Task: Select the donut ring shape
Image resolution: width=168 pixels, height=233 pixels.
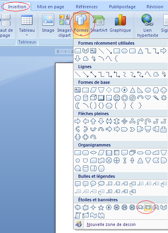Action: coord(124,98)
